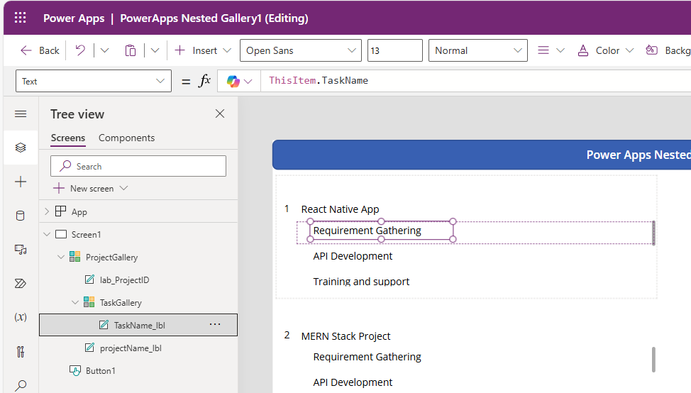The image size is (691, 393).
Task: Click Requirement Gathering under MERN Stack Project
Action: [367, 357]
